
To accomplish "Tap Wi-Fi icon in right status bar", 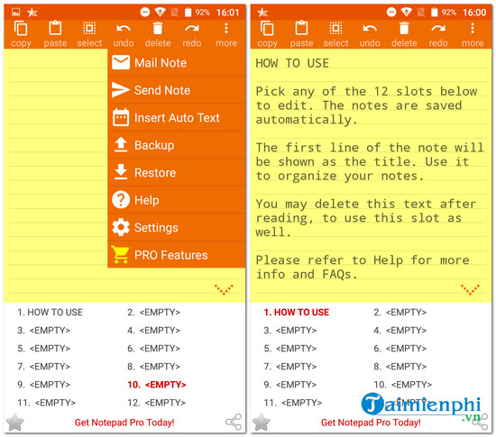I will click(406, 13).
